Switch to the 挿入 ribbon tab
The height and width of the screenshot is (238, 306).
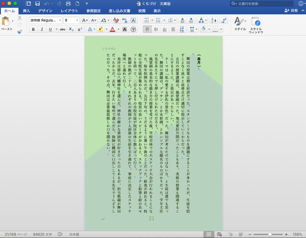coord(26,10)
